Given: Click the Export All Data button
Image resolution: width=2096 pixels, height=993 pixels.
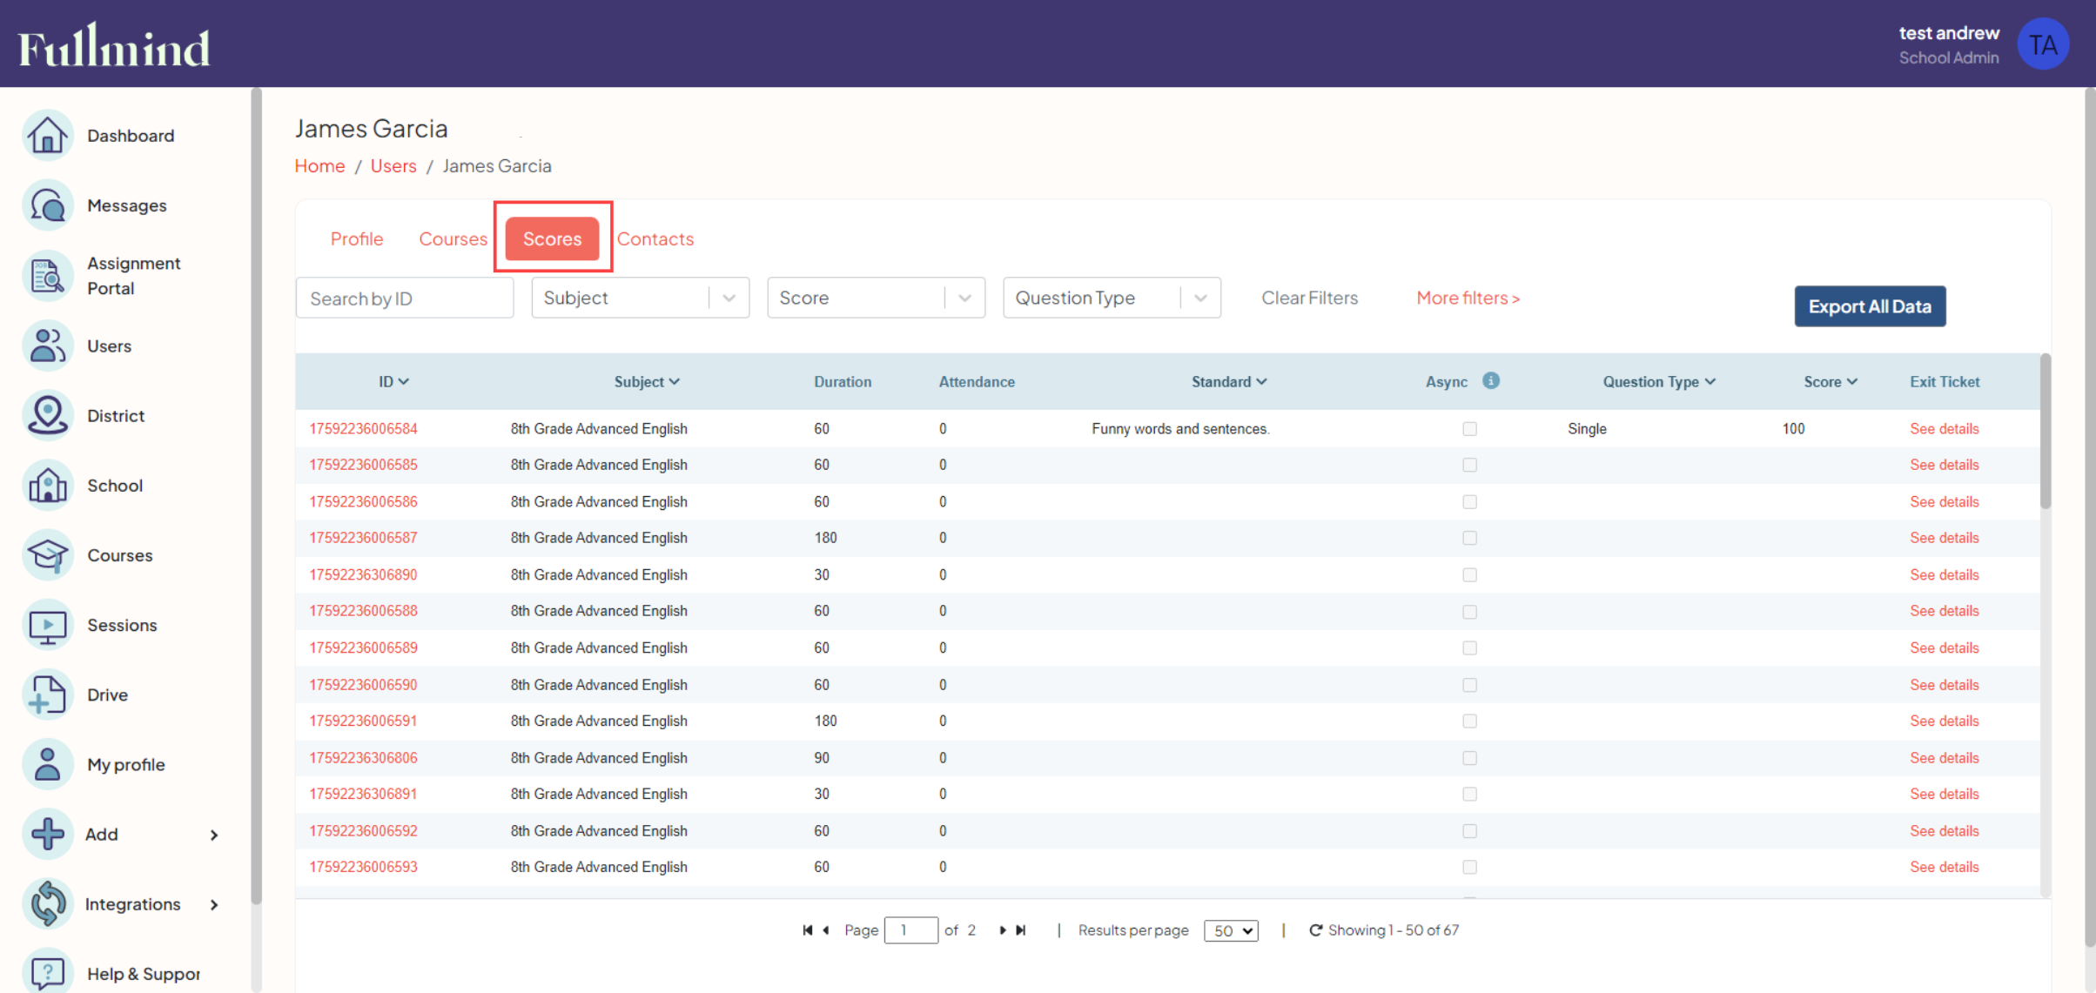Looking at the screenshot, I should (x=1870, y=305).
